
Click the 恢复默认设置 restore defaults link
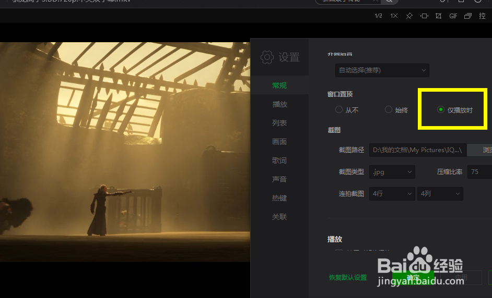348,277
